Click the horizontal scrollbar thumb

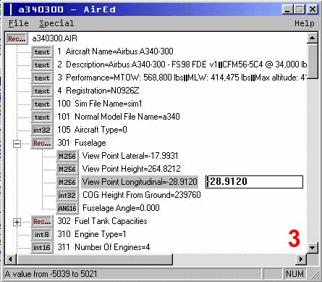pyautogui.click(x=94, y=260)
